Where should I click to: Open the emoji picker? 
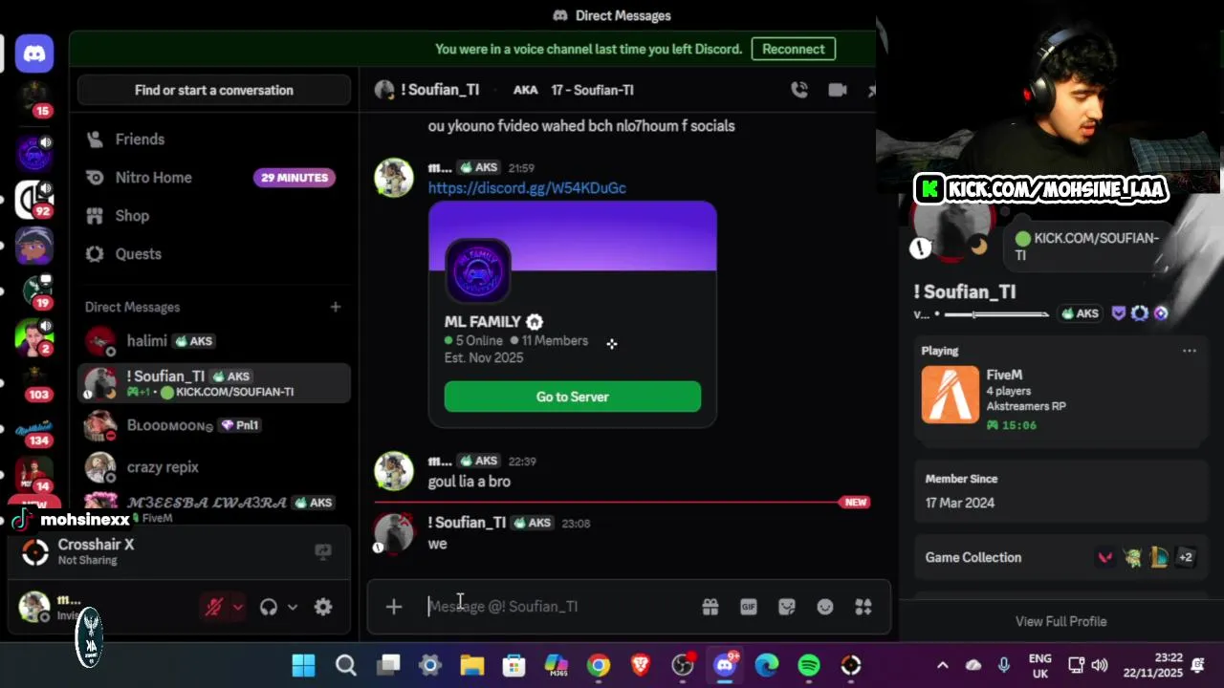point(825,607)
